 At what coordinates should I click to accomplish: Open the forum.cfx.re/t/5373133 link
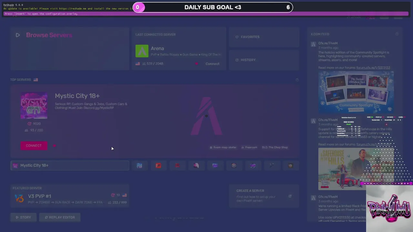pyautogui.click(x=373, y=68)
